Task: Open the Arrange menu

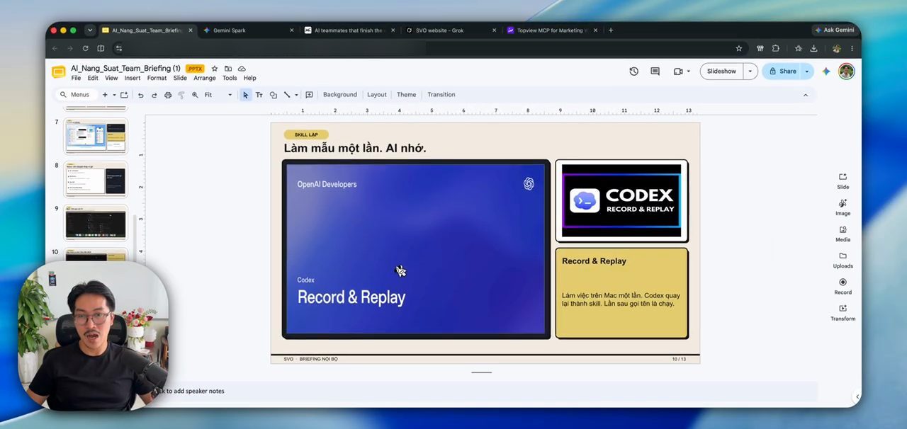Action: coord(205,79)
